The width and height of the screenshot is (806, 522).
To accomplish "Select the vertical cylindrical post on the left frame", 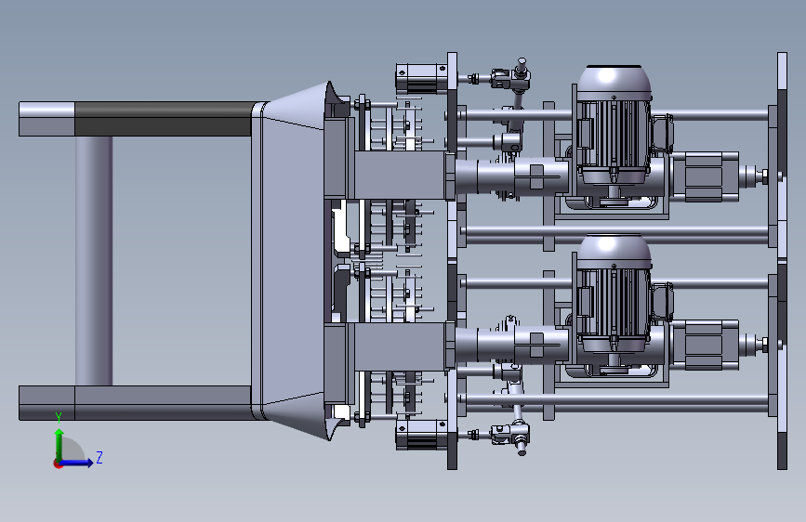I will point(94,261).
